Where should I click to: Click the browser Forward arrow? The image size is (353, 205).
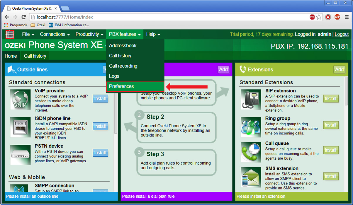[x=15, y=17]
